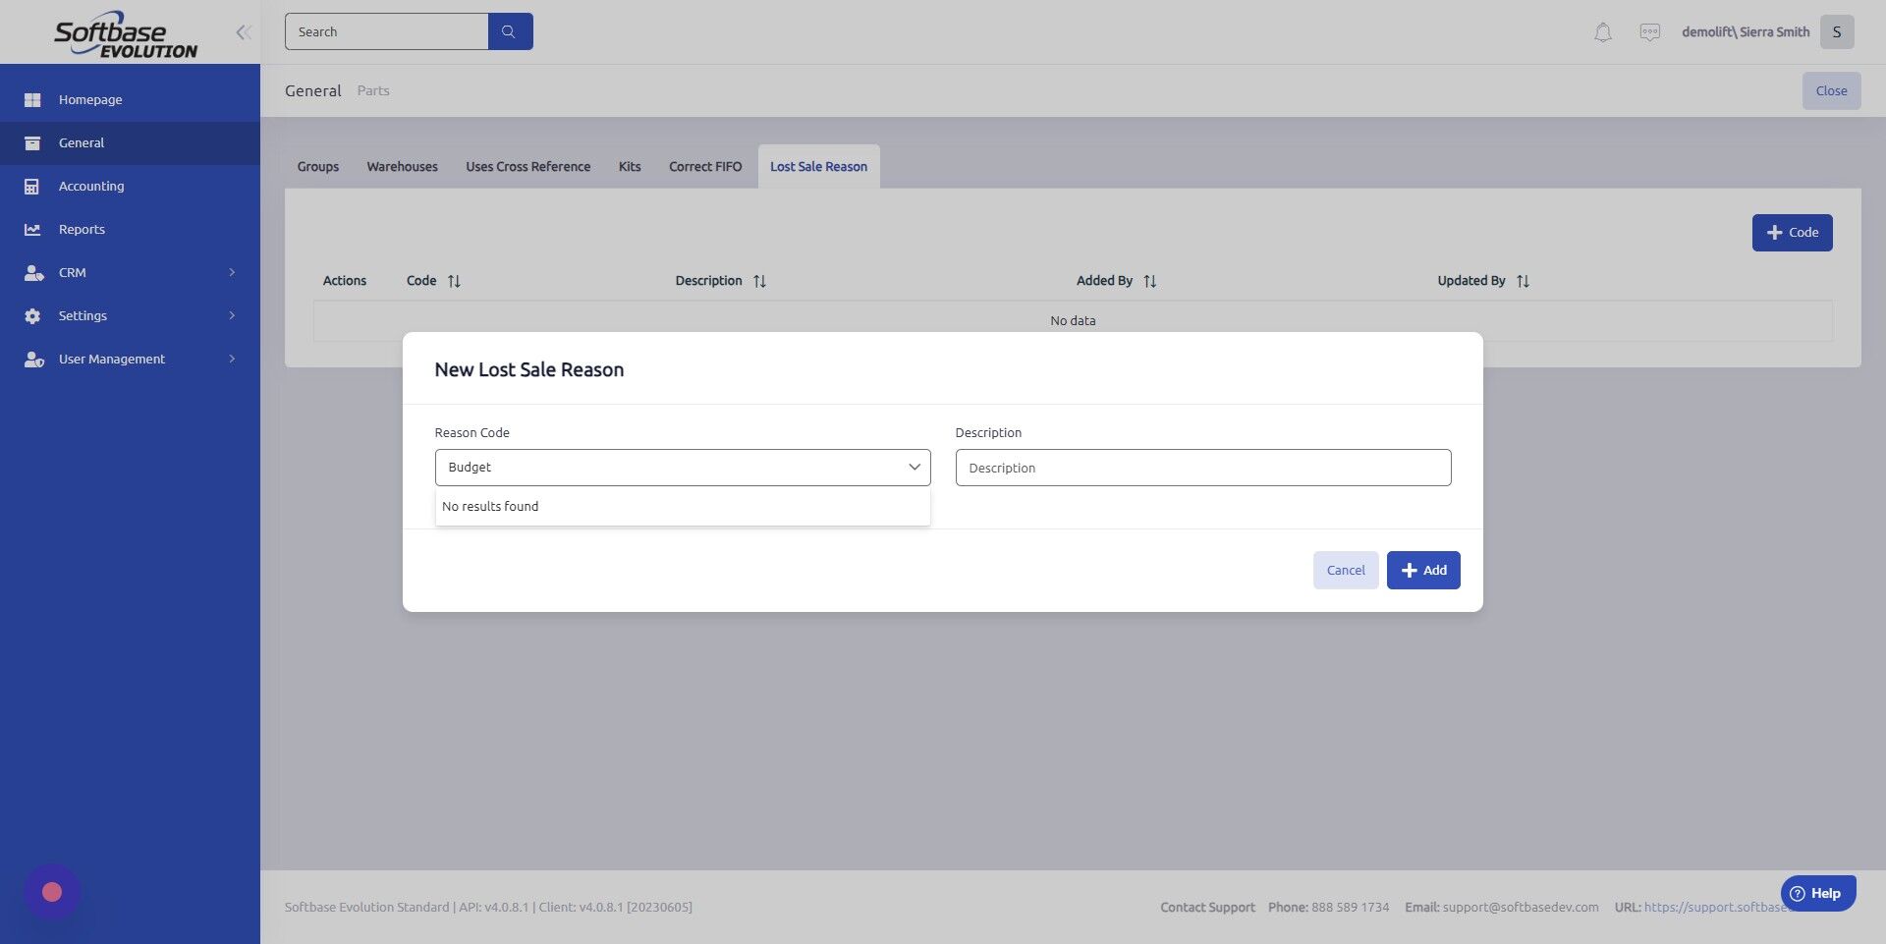1886x944 pixels.
Task: Click into the top Search field
Action: pos(386,31)
